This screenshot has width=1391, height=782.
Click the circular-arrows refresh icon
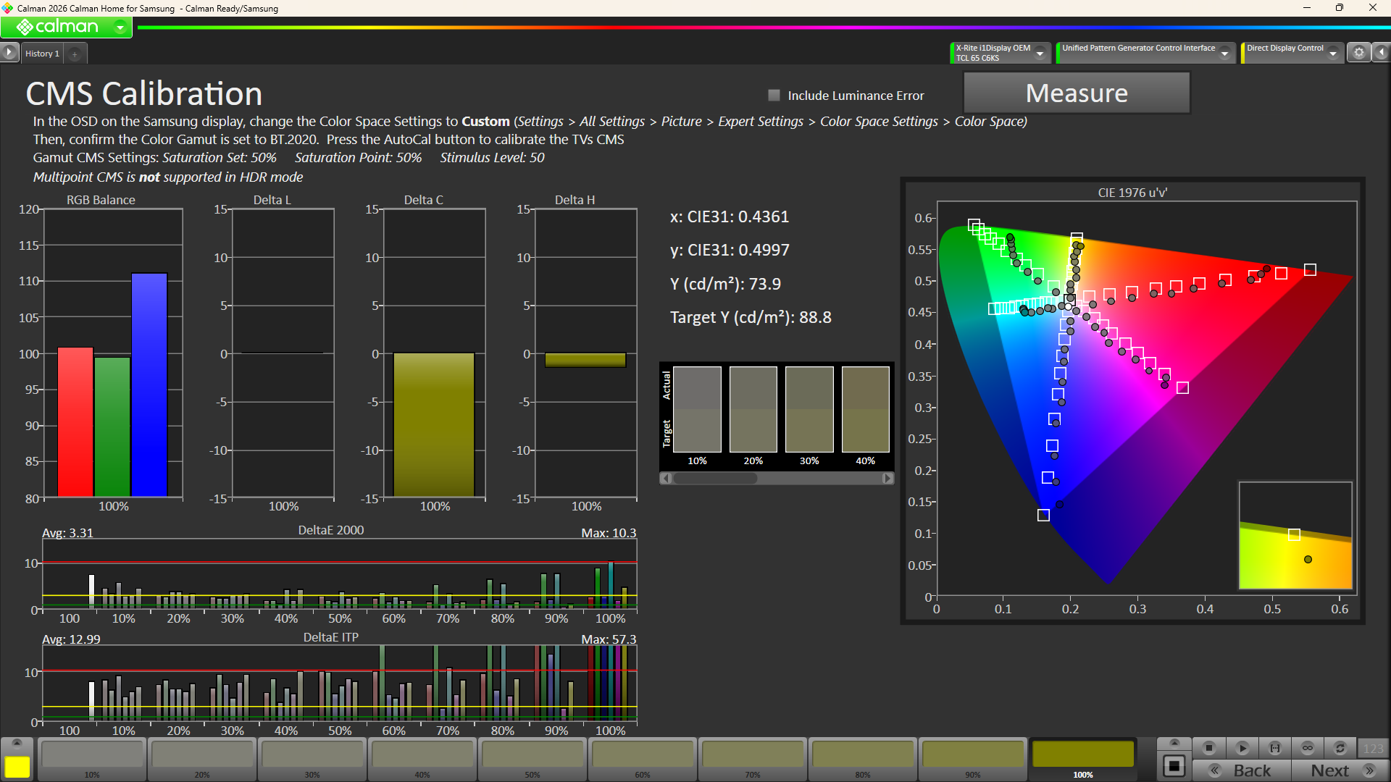1340,748
